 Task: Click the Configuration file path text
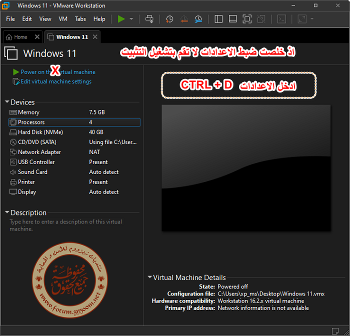coord(271,294)
